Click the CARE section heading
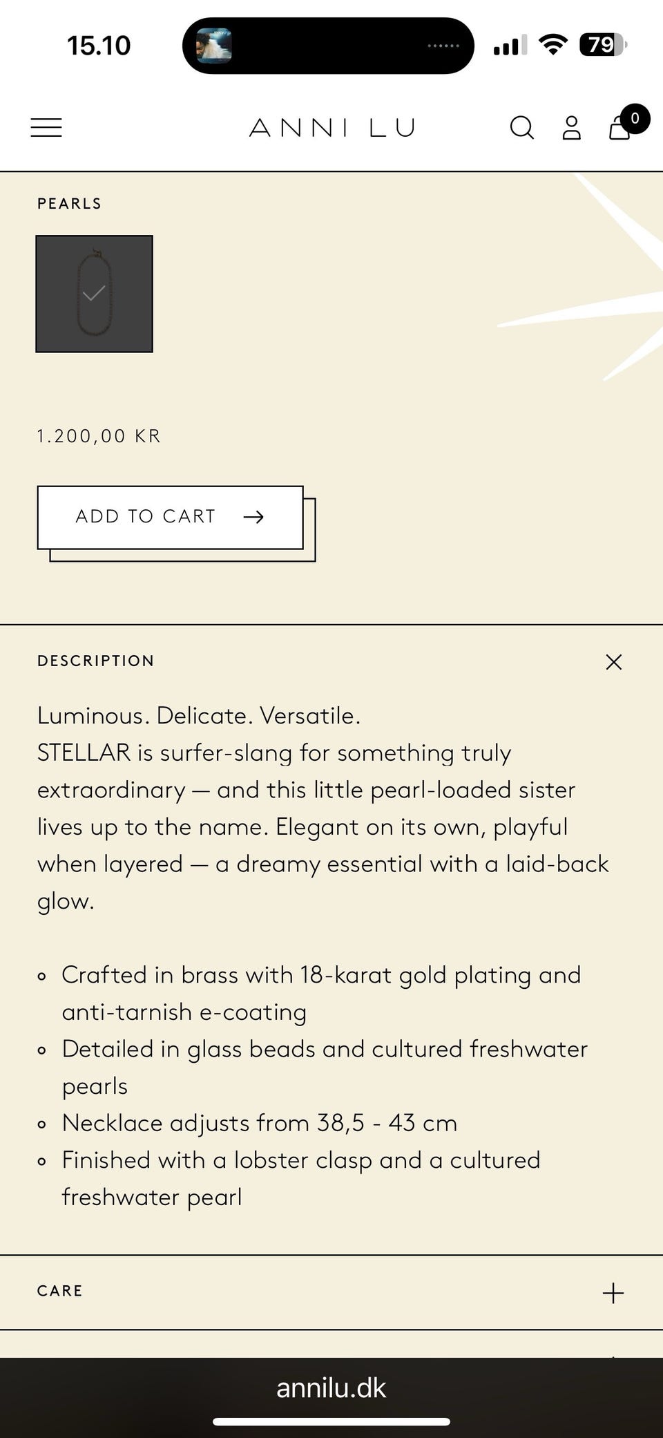 pyautogui.click(x=60, y=1291)
